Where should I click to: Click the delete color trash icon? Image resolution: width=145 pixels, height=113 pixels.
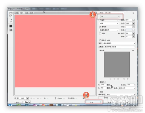pyautogui.click(x=128, y=79)
